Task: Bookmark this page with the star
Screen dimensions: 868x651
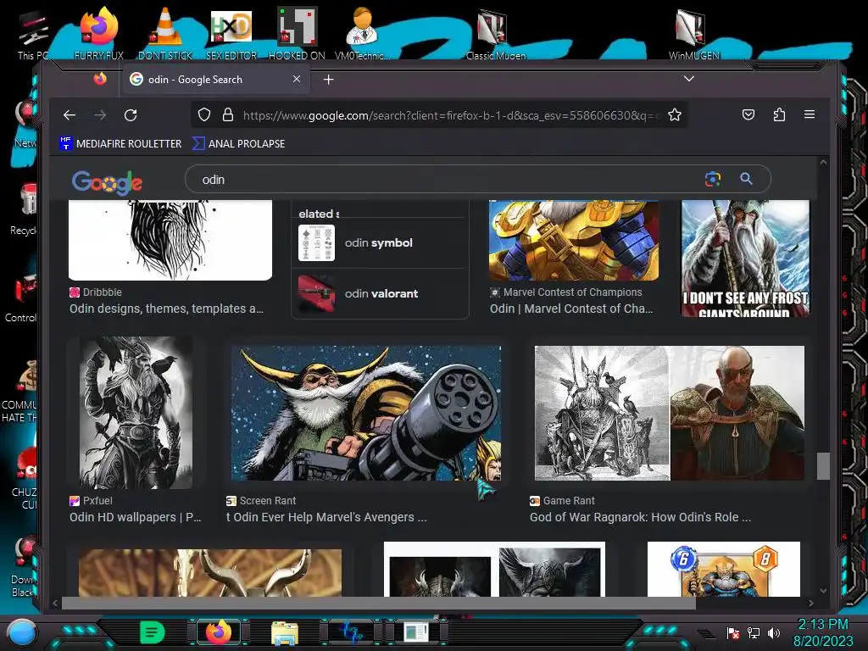Action: (674, 115)
